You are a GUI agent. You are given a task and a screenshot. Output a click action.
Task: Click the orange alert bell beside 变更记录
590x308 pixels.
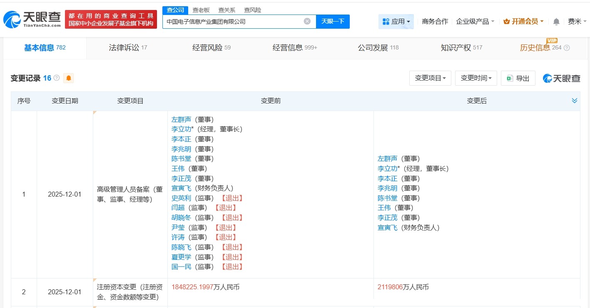tap(68, 78)
